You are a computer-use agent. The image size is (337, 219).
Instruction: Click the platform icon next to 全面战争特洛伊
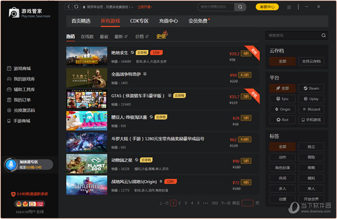[x=145, y=74]
